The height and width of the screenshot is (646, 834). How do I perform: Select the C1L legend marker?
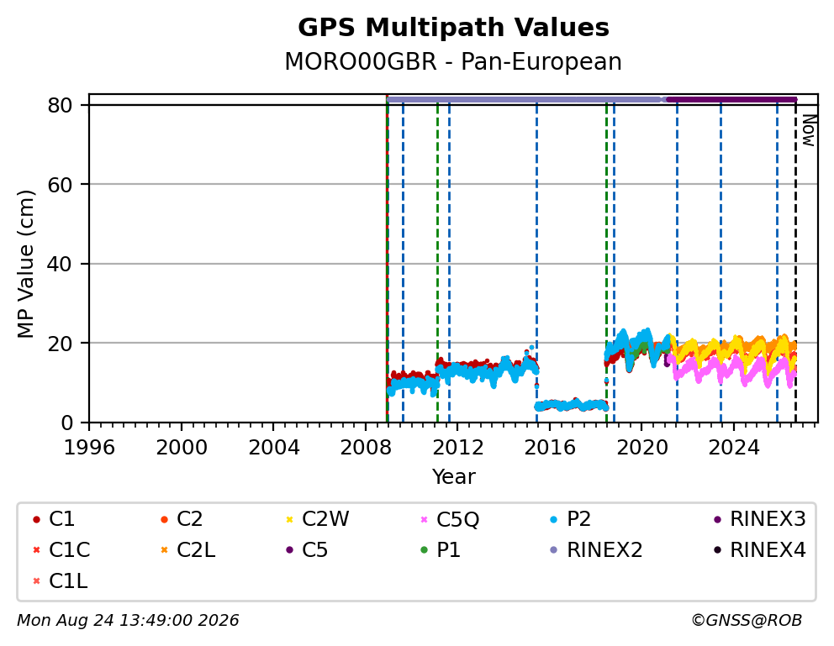click(36, 581)
